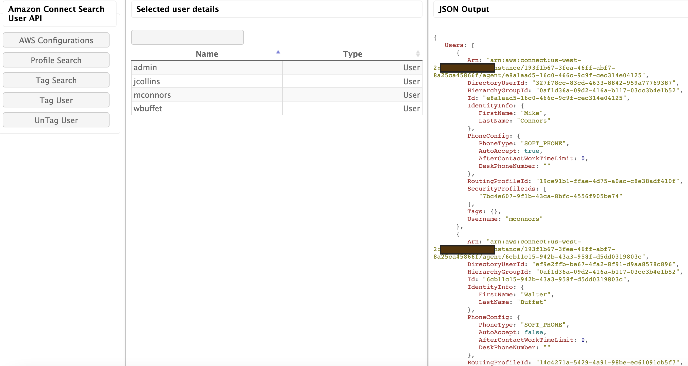Click the Amazon Connect Search User API title
This screenshot has height=366, width=688.
(x=56, y=13)
